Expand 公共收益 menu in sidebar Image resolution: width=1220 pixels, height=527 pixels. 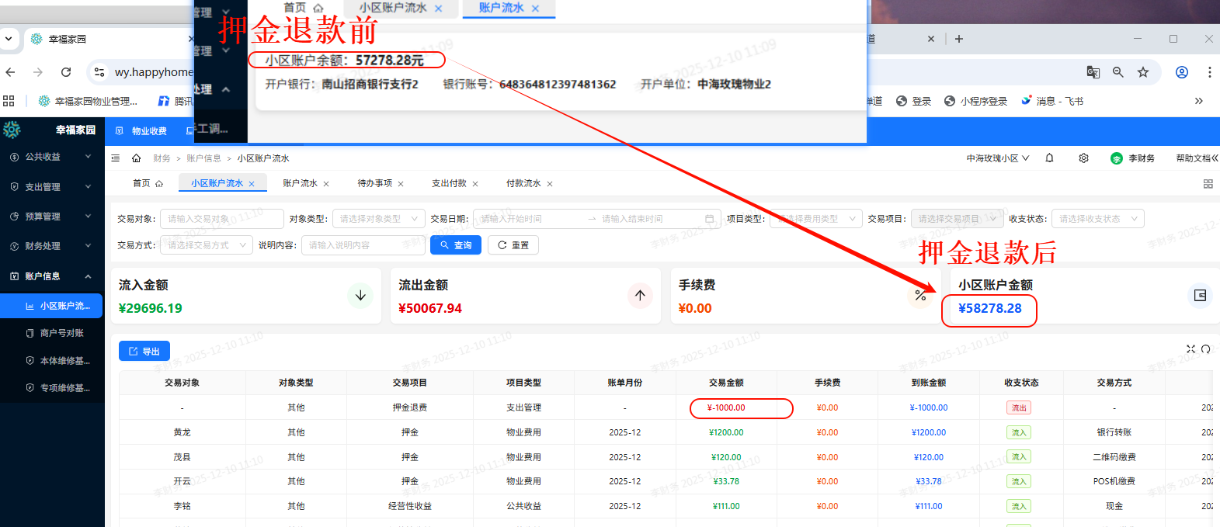tap(51, 157)
